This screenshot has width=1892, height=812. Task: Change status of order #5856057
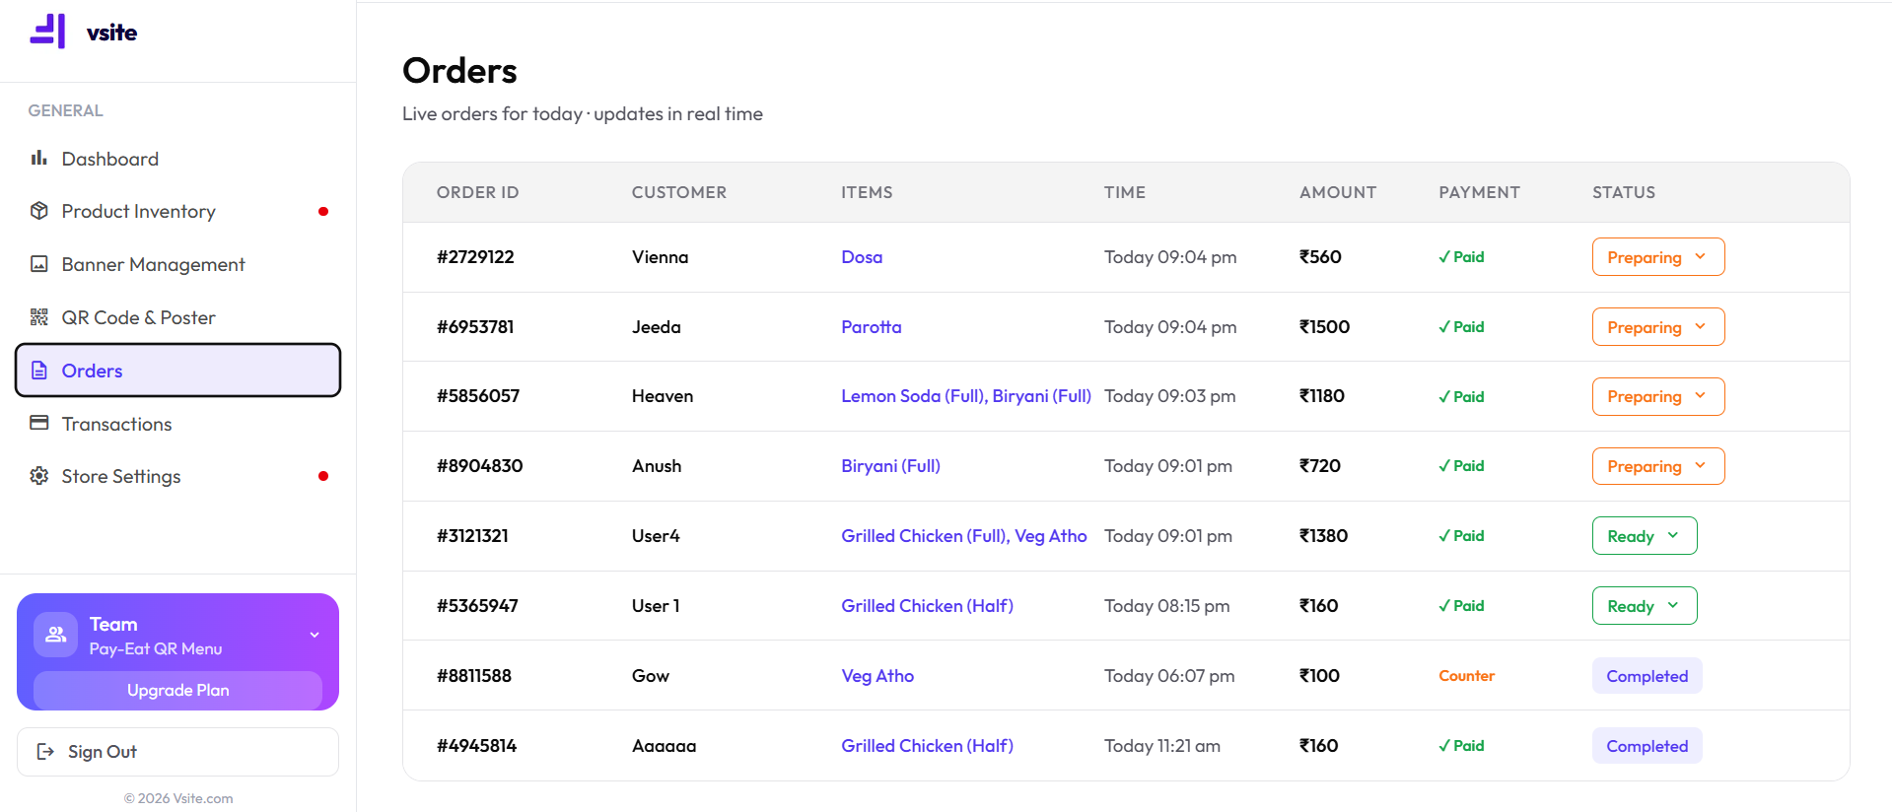pyautogui.click(x=1658, y=396)
